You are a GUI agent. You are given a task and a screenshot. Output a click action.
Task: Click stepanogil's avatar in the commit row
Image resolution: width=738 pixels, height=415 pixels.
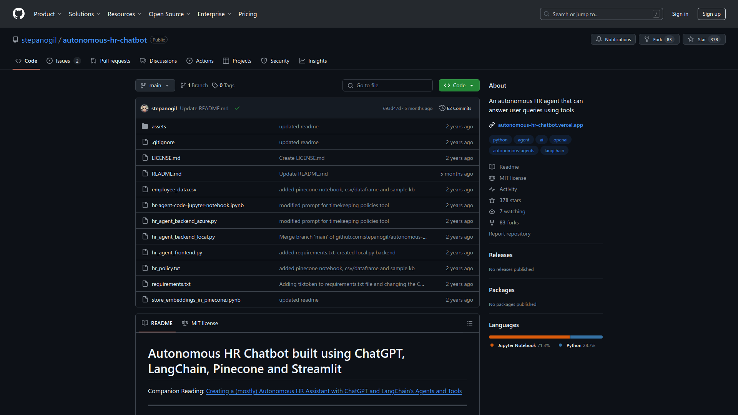pyautogui.click(x=145, y=108)
